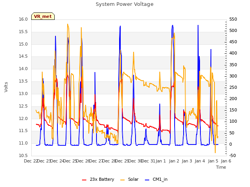The width and height of the screenshot is (250, 187).
Task: Click the 10.5 left axis value
Action: (x=23, y=155)
